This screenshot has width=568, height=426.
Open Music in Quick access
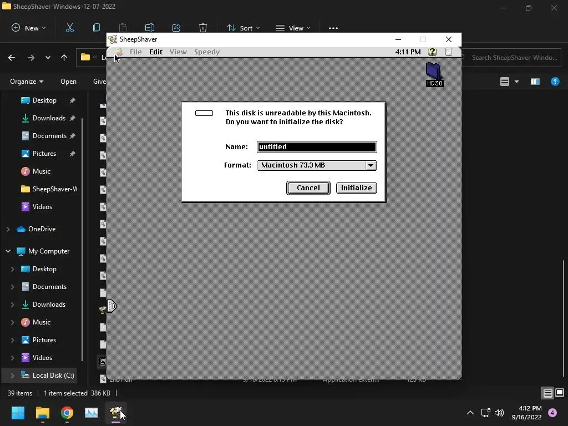41,171
